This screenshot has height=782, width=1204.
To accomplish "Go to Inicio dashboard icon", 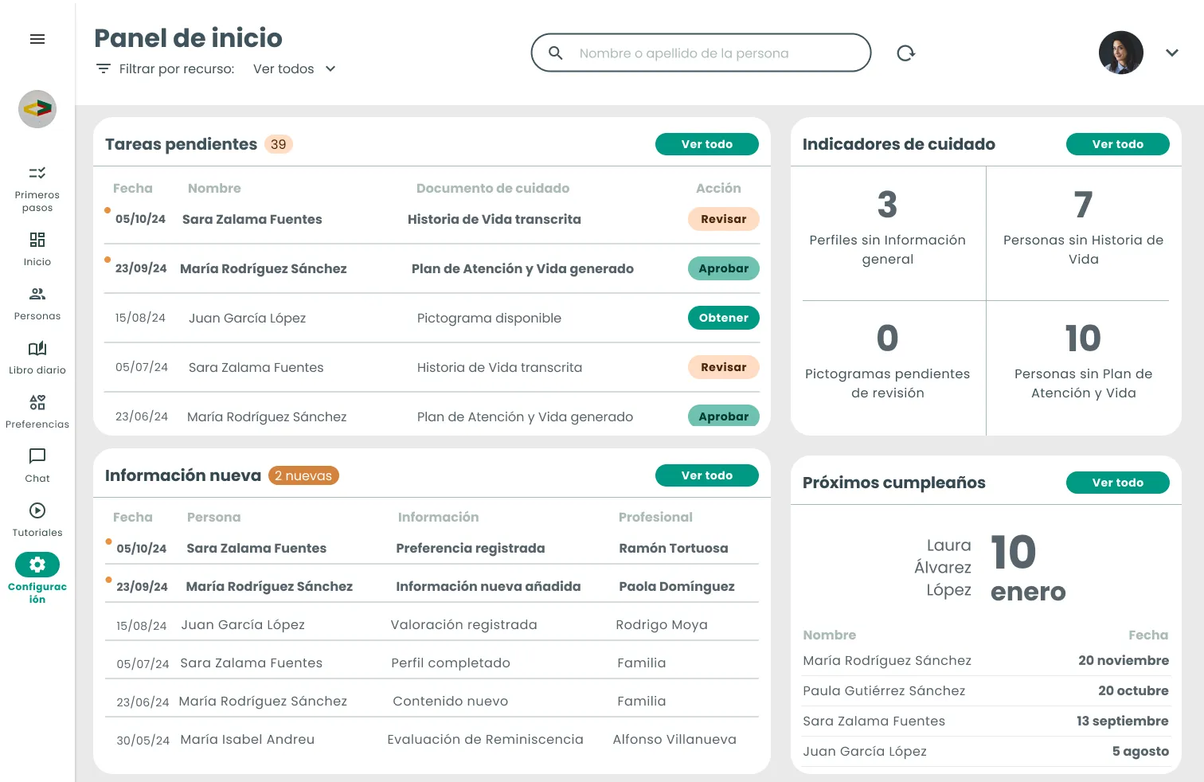I will 37,240.
